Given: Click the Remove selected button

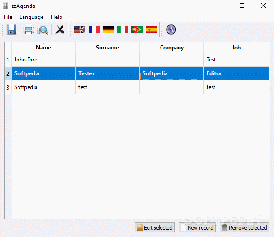Looking at the screenshot, I should point(244,227).
